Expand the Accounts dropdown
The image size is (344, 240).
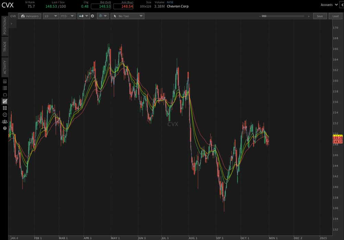point(329,5)
